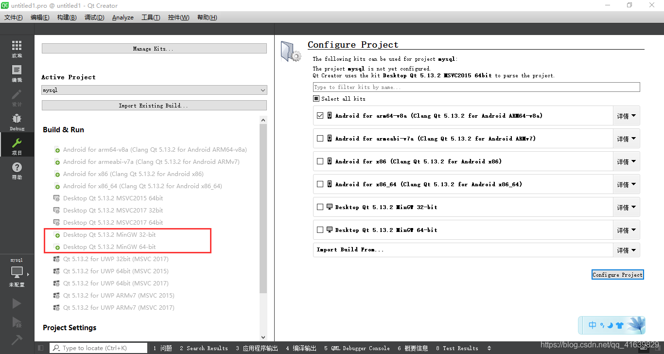Select the Projects wrench mode icon
664x354 pixels.
(17, 146)
